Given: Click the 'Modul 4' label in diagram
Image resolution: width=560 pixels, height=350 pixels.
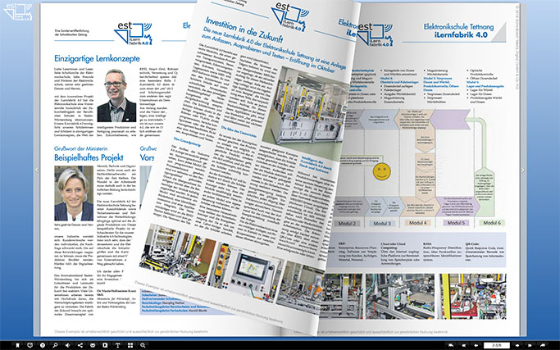Looking at the screenshot, I should 417,223.
